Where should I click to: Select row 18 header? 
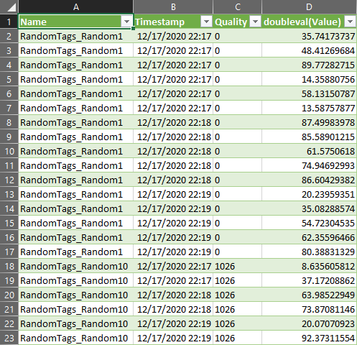[9, 266]
